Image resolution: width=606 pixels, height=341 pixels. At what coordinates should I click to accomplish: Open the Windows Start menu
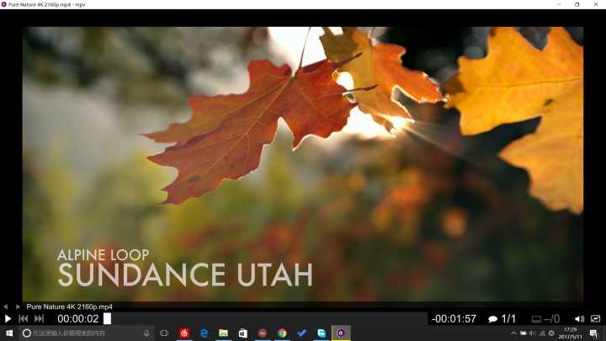click(8, 333)
